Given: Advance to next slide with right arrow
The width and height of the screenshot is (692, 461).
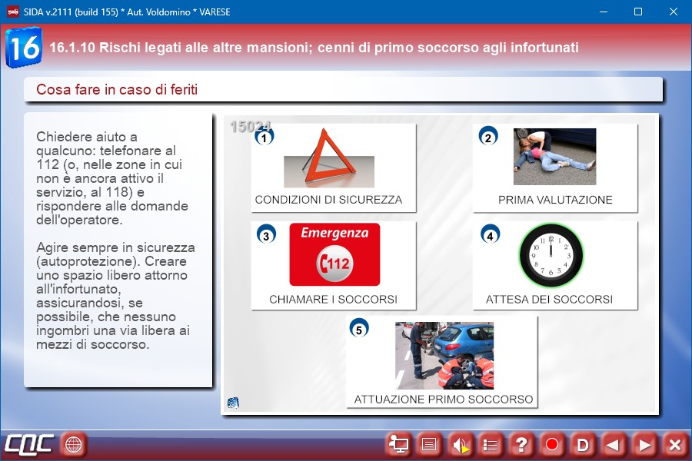Looking at the screenshot, I should coord(644,444).
